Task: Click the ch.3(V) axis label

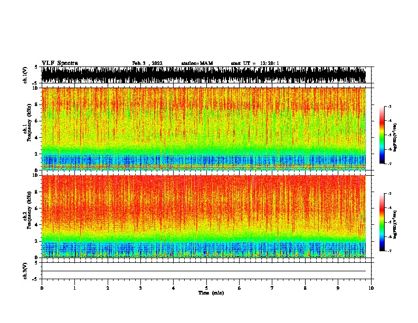Action: click(x=25, y=271)
